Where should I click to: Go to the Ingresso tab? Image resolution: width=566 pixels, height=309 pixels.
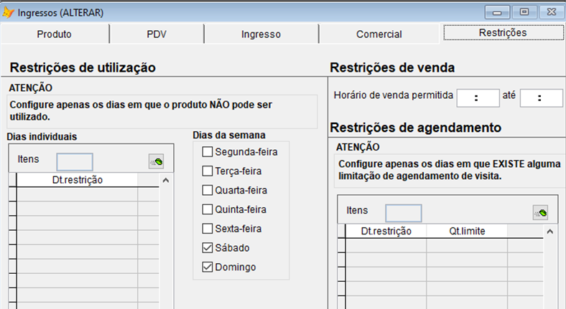tap(261, 34)
